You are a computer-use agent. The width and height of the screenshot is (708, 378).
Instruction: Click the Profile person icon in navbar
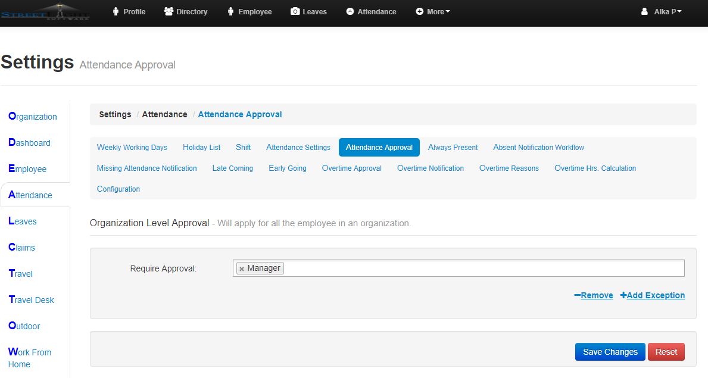coord(116,11)
